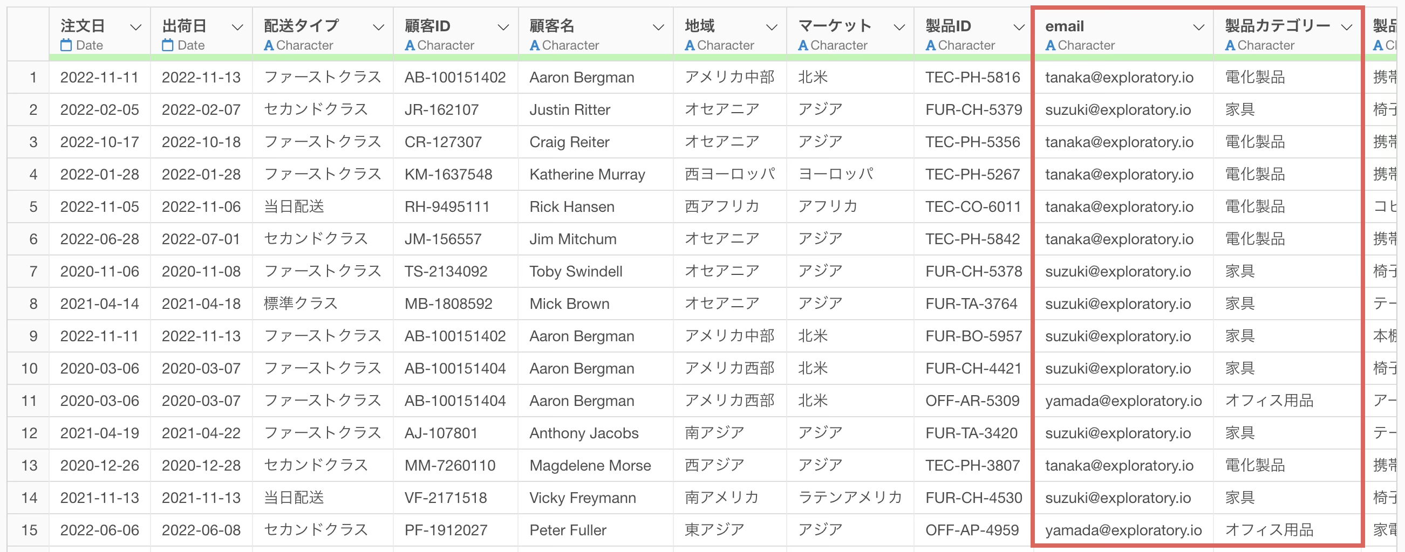Open dropdown for the マーケット column
The width and height of the screenshot is (1405, 552).
[899, 27]
